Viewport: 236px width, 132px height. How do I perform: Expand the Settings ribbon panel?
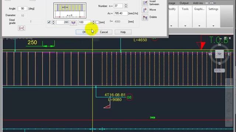pyautogui.click(x=213, y=26)
